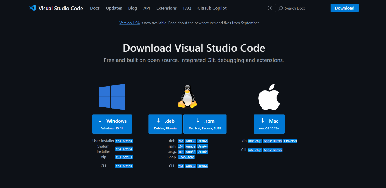
Task: Select Intel chip for Mac CLI
Action: click(x=254, y=150)
